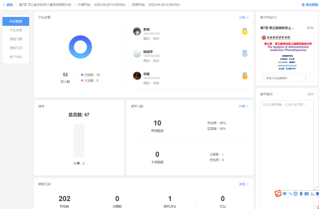Expand 学生表现 details with 详情 chevron
The width and height of the screenshot is (319, 209).
tap(244, 18)
